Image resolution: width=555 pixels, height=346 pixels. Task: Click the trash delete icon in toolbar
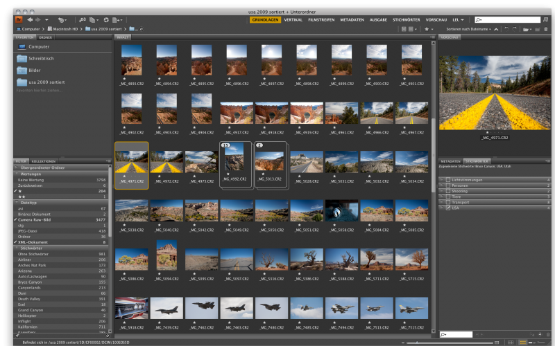pos(545,29)
